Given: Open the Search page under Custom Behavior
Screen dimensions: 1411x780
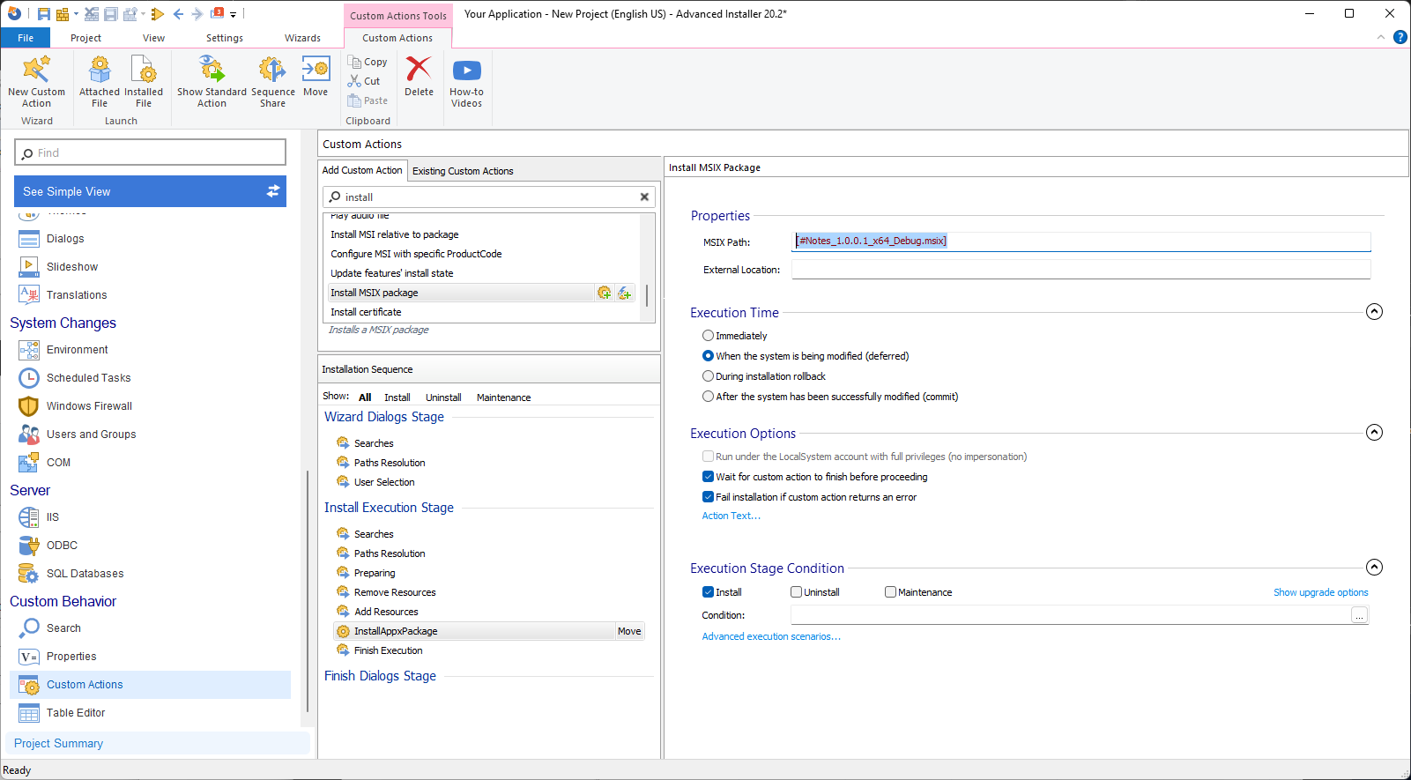Looking at the screenshot, I should pos(63,628).
